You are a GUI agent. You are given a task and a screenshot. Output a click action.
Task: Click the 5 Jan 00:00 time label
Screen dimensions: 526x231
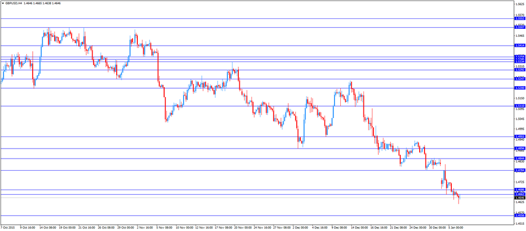click(457, 227)
